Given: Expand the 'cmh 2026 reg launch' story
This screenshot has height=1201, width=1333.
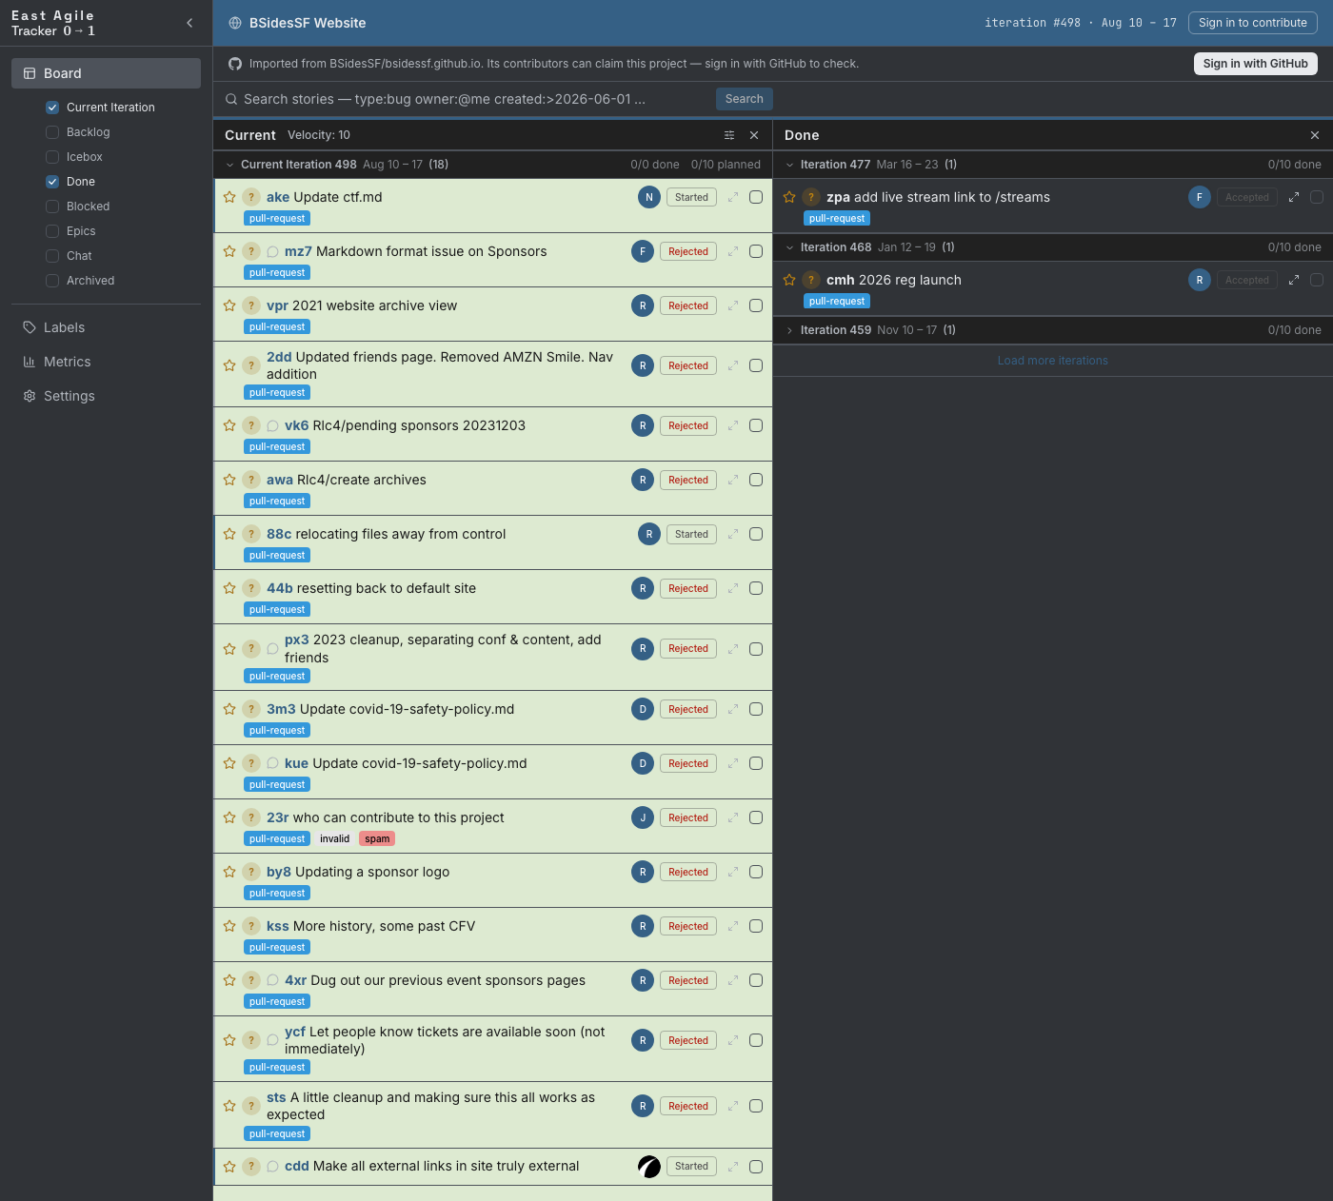Looking at the screenshot, I should click(1294, 280).
